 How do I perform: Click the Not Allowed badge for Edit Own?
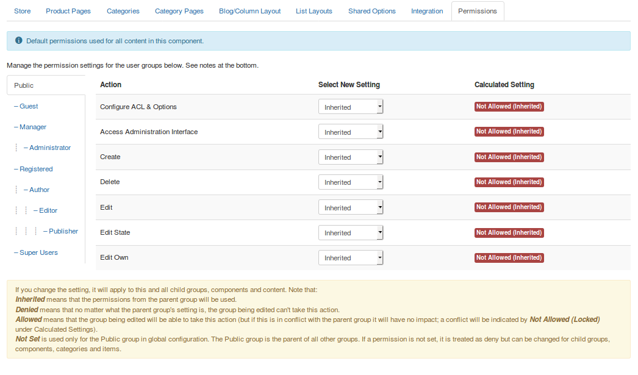509,257
